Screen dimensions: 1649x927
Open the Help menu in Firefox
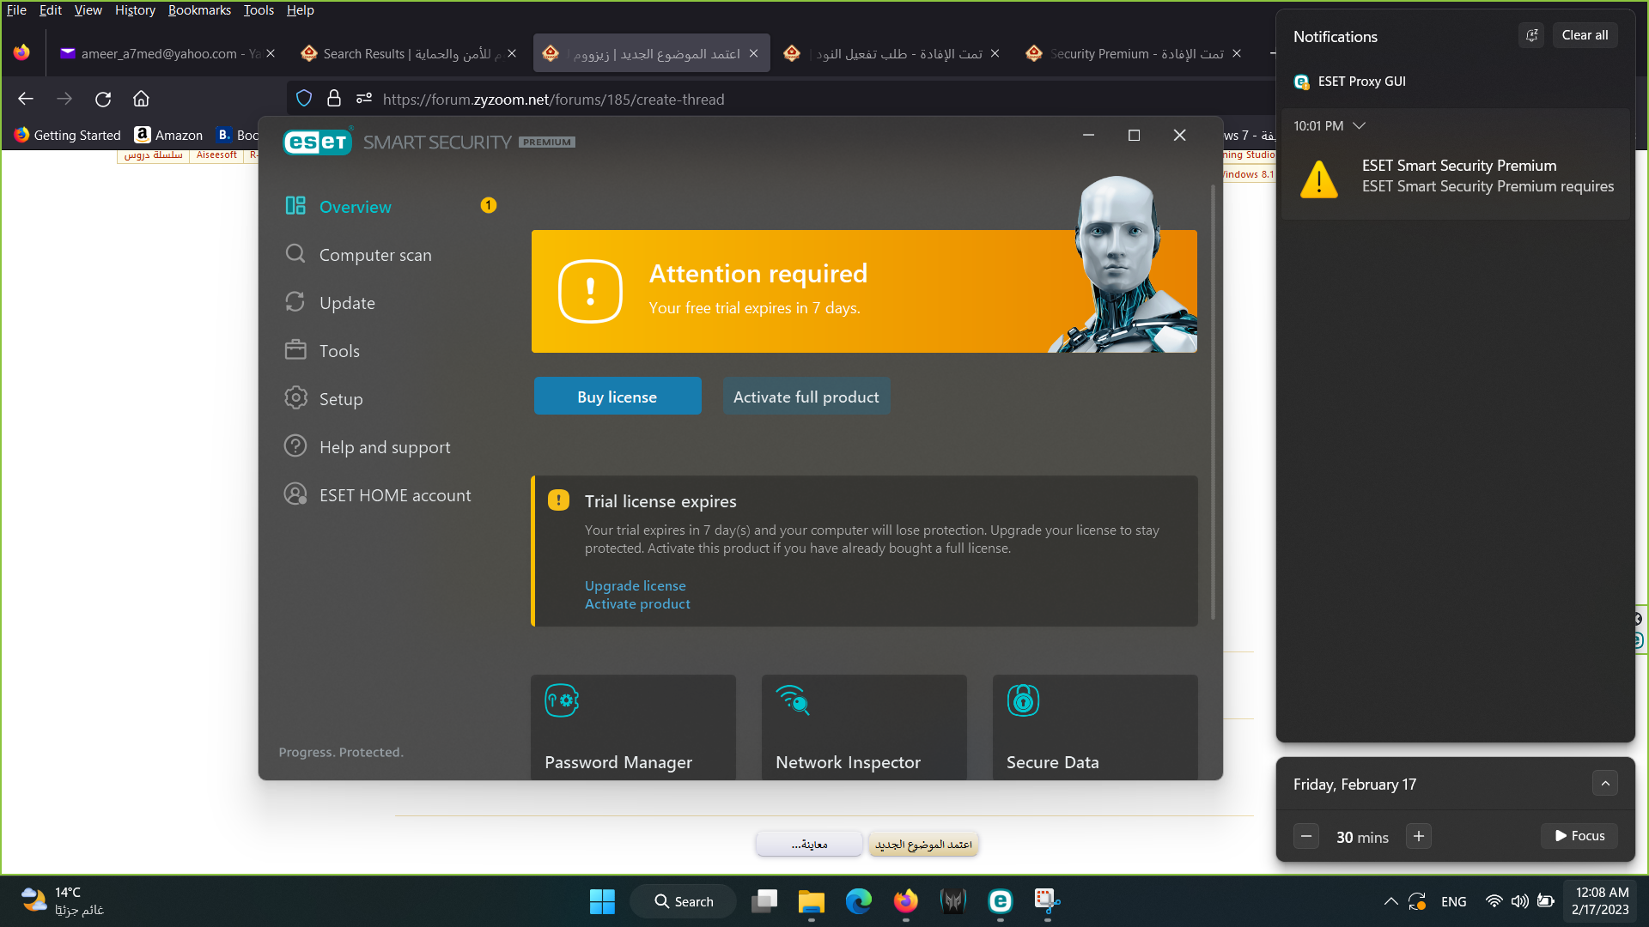[300, 10]
